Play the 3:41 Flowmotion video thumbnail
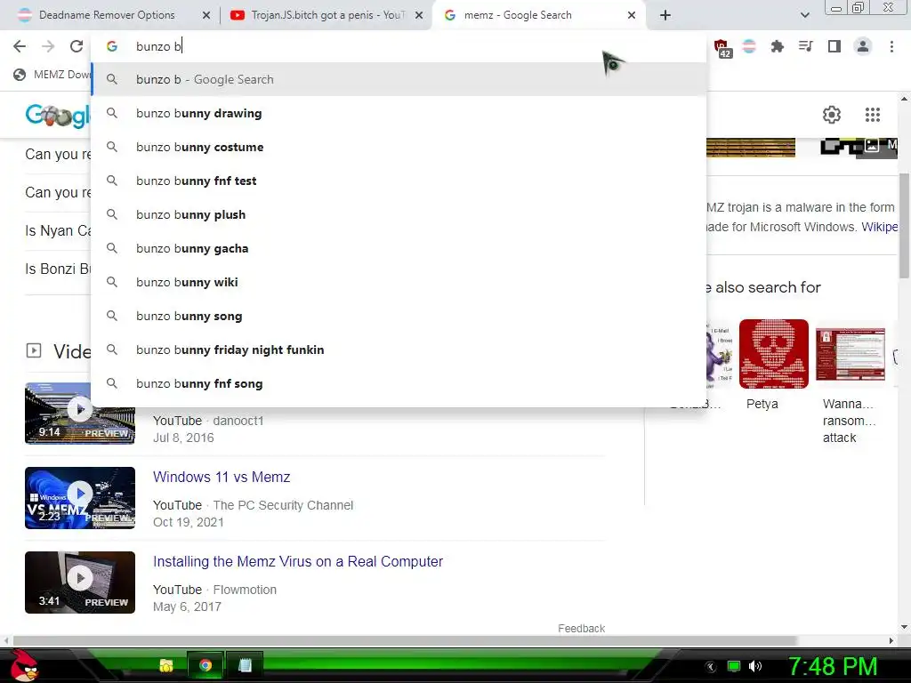Image resolution: width=911 pixels, height=683 pixels. pyautogui.click(x=79, y=582)
